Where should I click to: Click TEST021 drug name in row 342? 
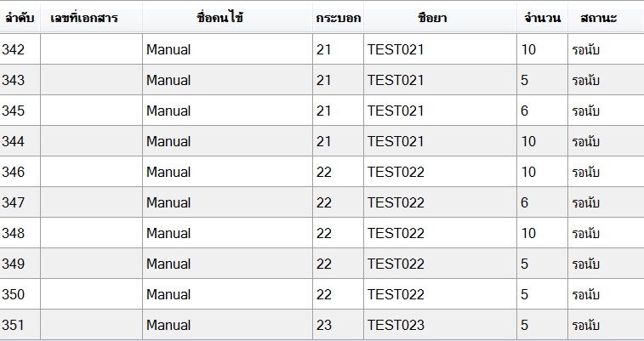[x=396, y=49]
